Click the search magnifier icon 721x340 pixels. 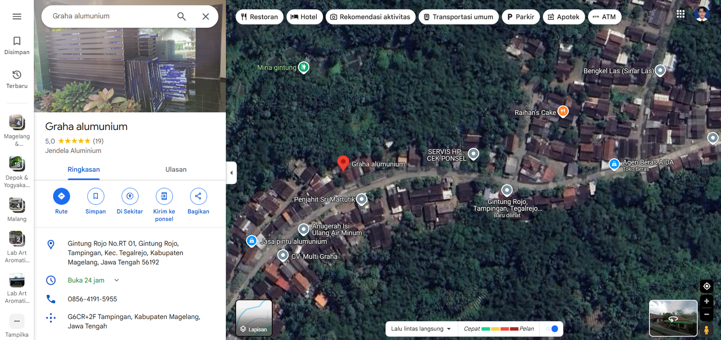coord(182,17)
